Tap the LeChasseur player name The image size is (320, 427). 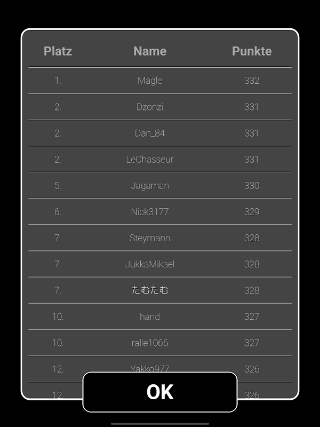point(150,159)
